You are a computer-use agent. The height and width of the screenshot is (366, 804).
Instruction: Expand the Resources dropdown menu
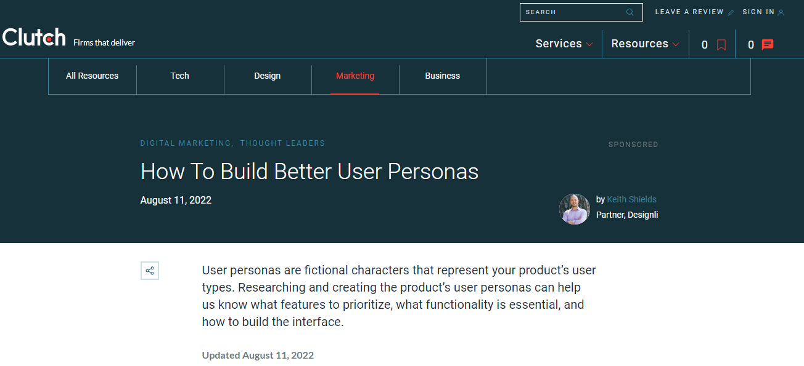[x=645, y=44]
